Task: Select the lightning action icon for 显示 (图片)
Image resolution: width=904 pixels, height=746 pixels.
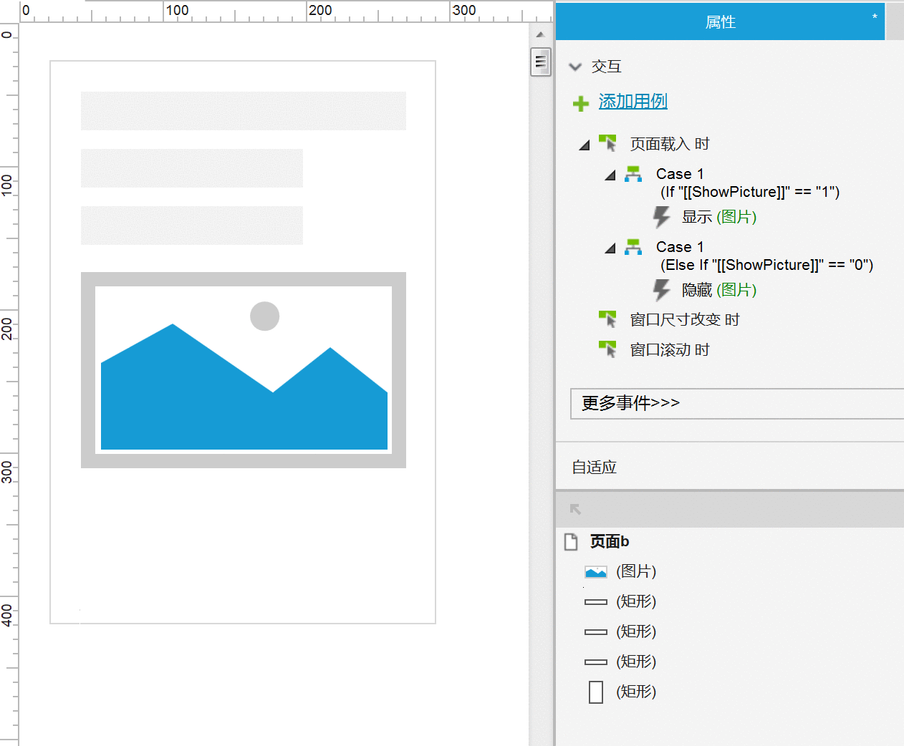Action: click(661, 217)
